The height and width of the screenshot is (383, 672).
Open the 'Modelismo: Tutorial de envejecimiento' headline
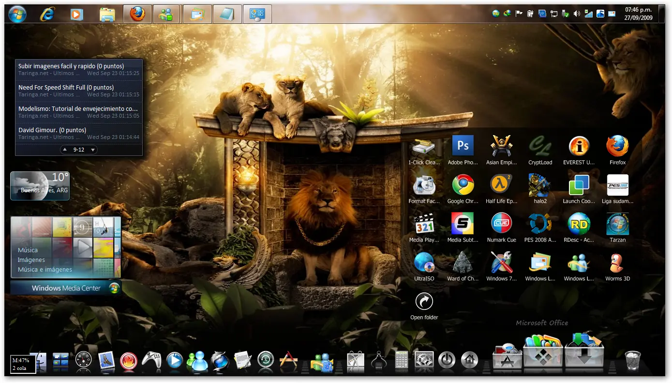(x=79, y=112)
